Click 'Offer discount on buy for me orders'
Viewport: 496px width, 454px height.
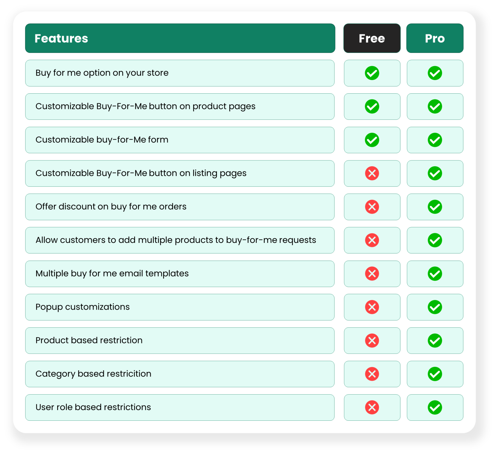[111, 207]
